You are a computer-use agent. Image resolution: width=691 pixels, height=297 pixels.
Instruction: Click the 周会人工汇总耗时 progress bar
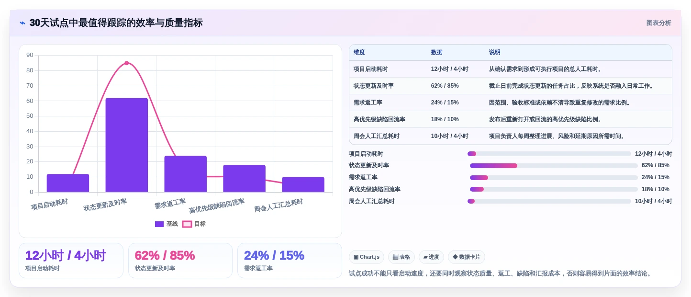(549, 201)
